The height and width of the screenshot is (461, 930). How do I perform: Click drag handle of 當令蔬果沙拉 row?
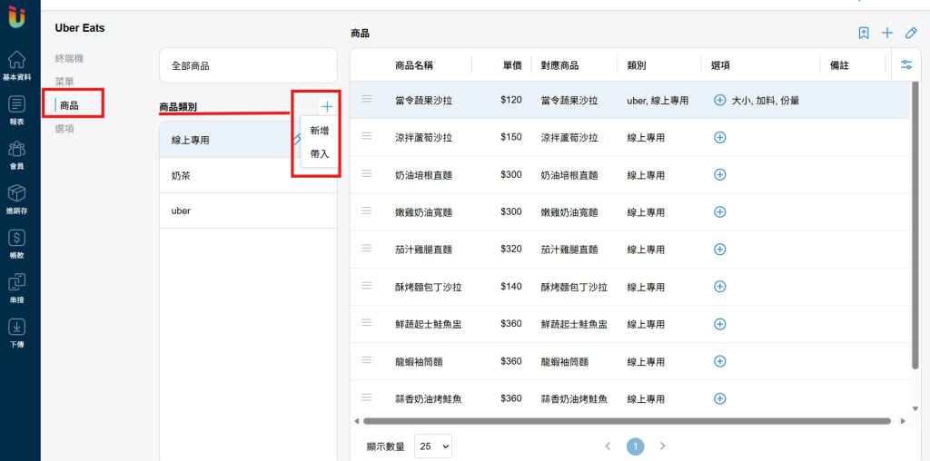(367, 99)
